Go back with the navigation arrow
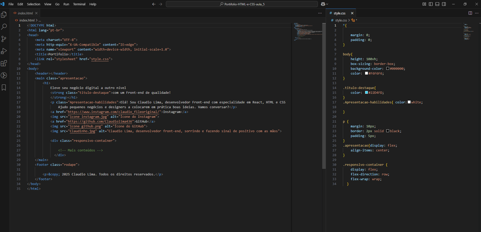This screenshot has height=232, width=481. 154,4
